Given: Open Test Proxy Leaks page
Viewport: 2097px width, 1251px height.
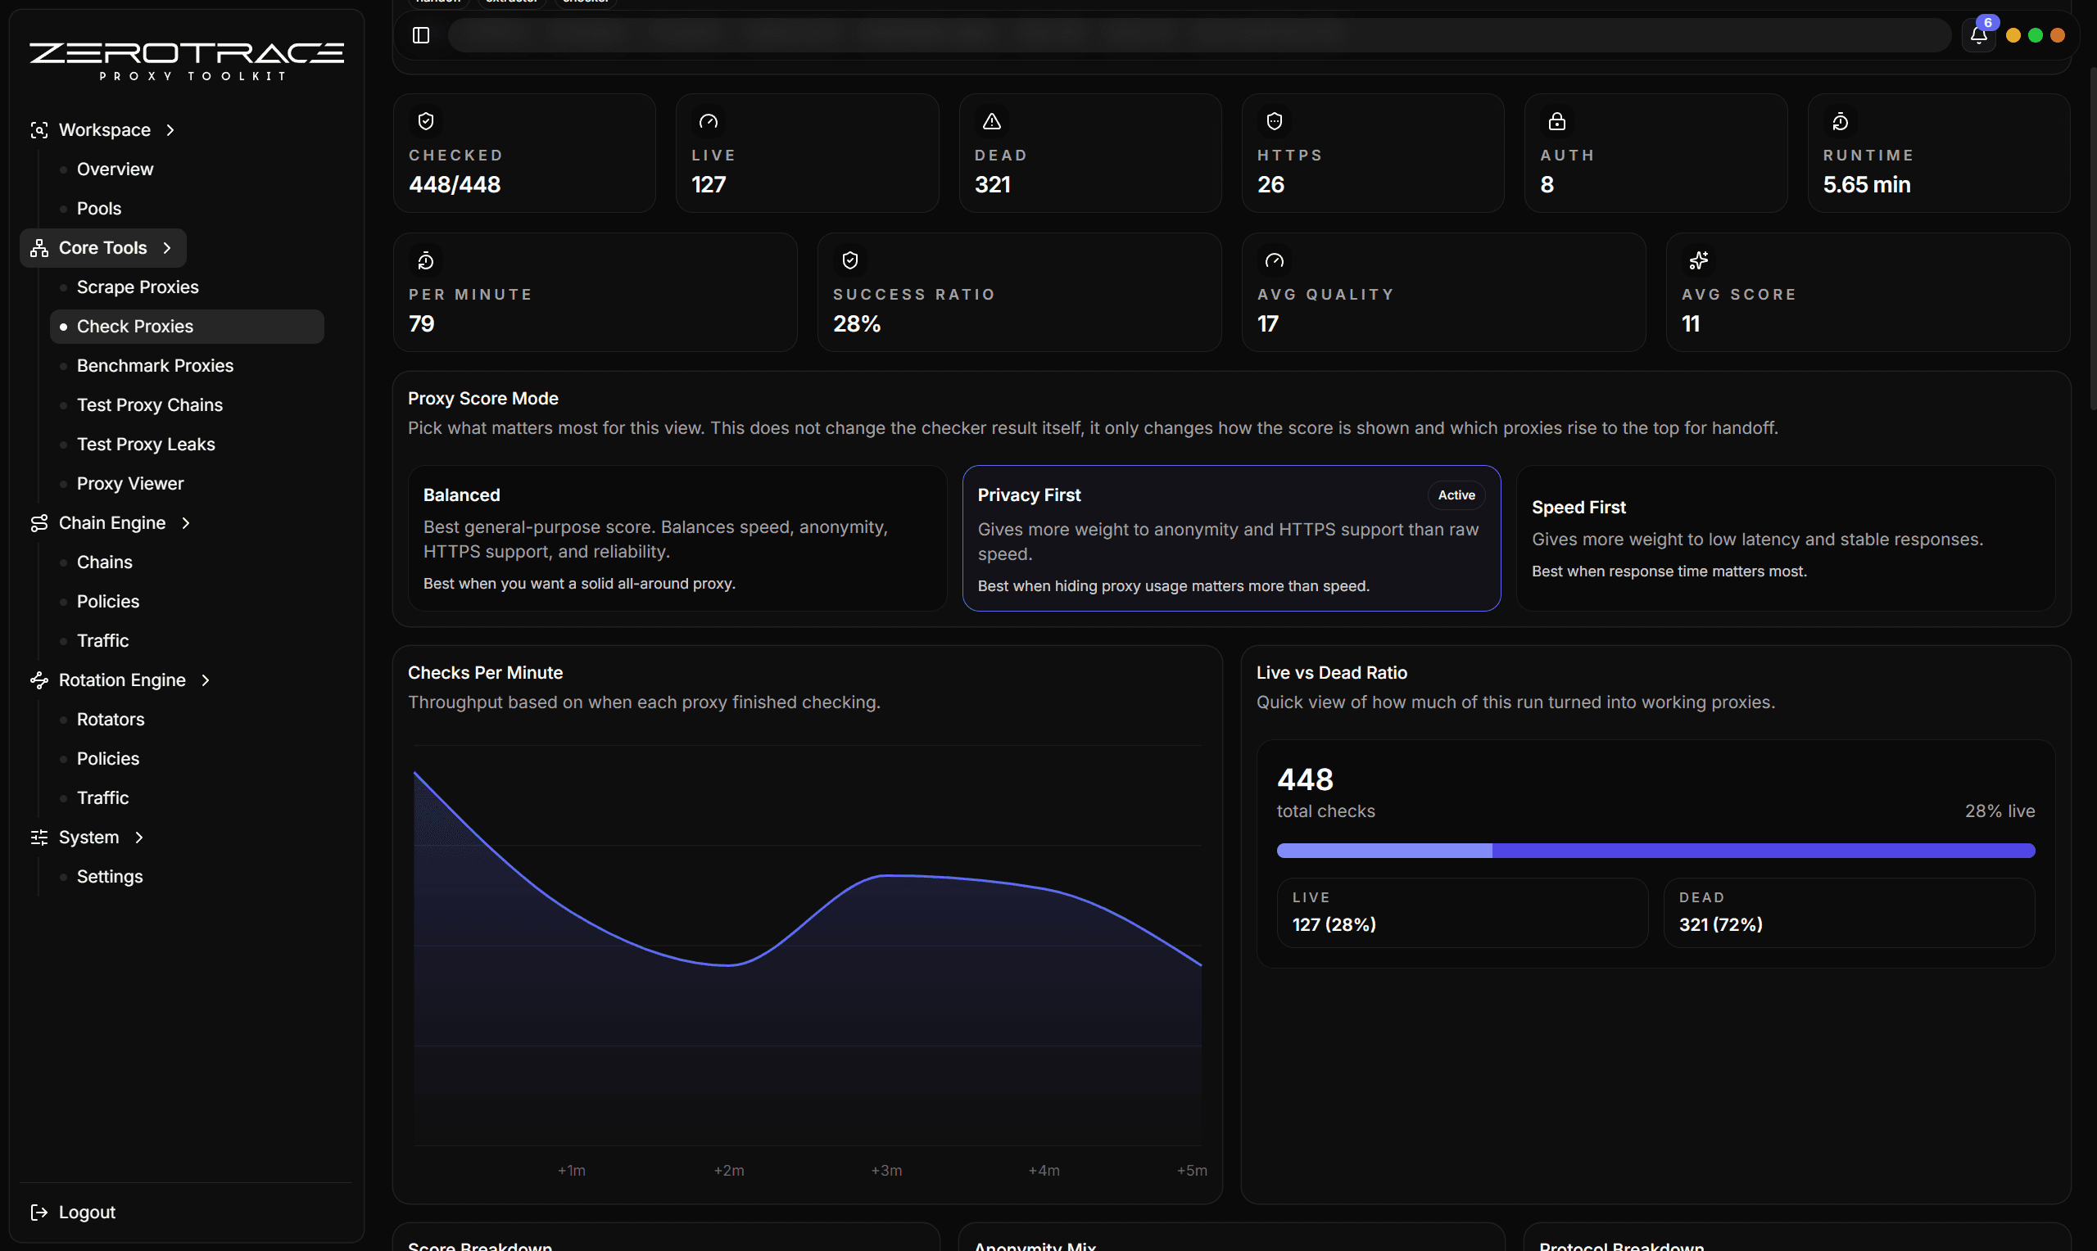Looking at the screenshot, I should tap(146, 445).
